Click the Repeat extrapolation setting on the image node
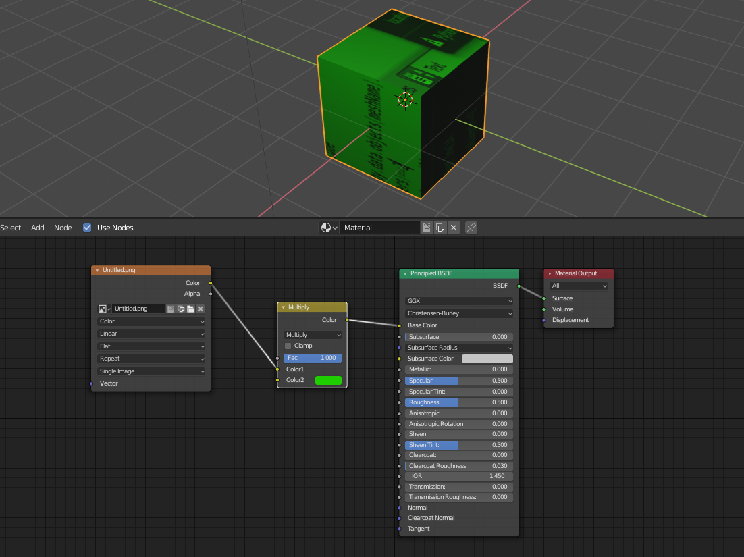Viewport: 744px width, 557px height. coord(151,359)
